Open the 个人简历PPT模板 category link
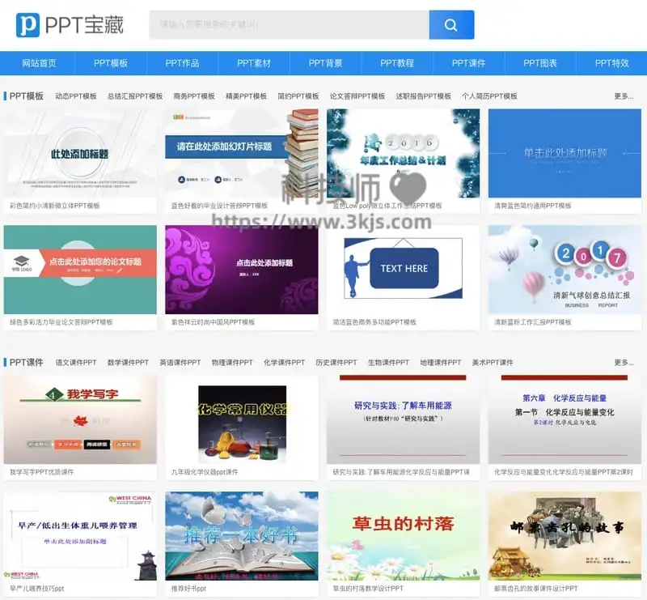The height and width of the screenshot is (600, 647). click(489, 96)
